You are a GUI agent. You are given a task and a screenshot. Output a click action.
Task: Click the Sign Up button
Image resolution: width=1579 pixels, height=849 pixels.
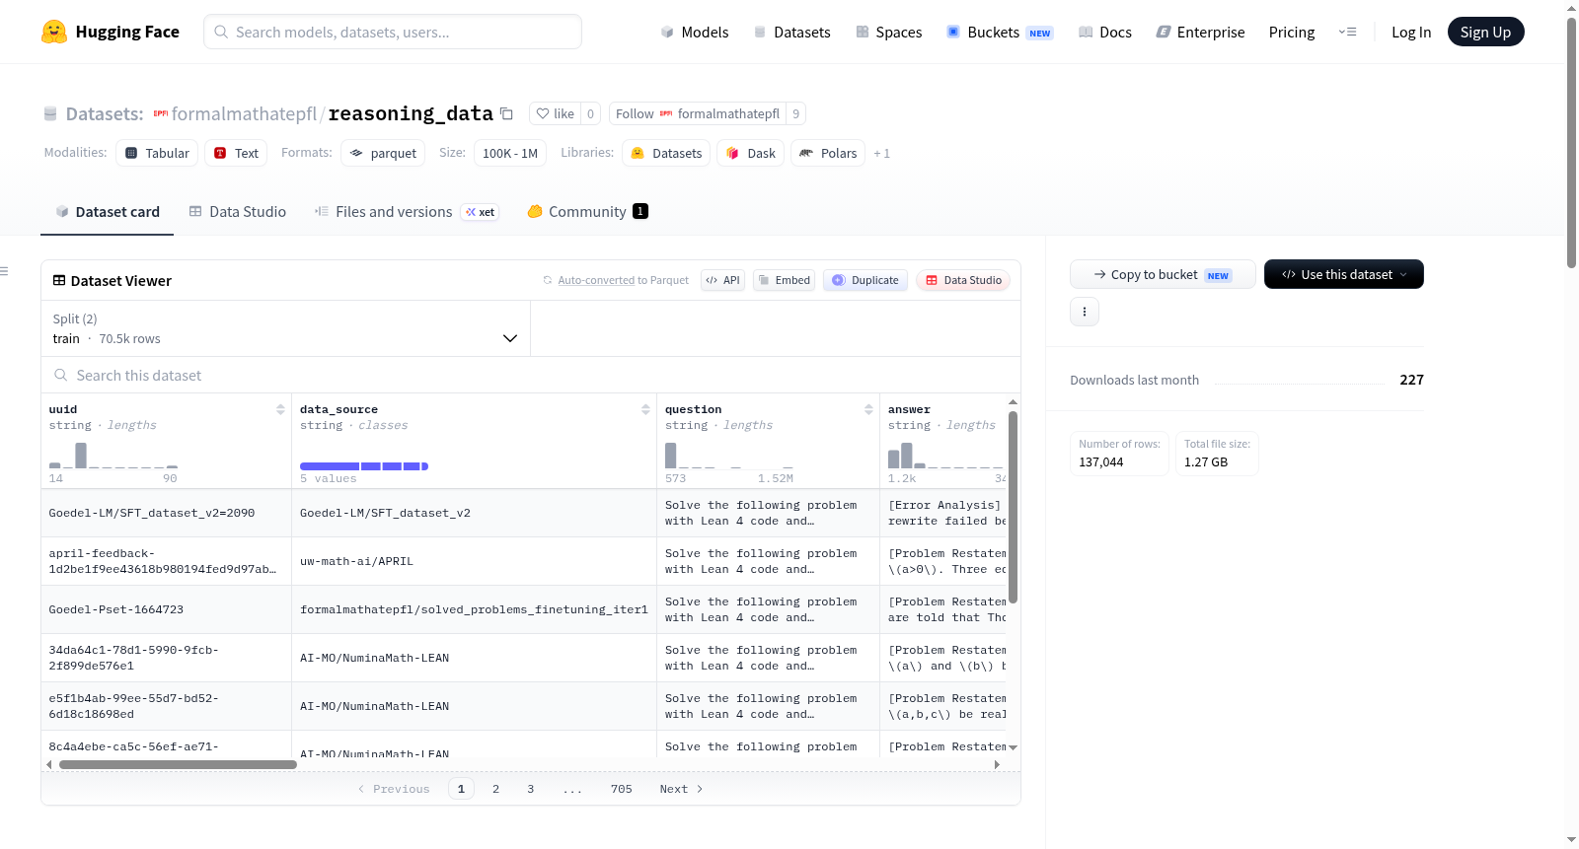coord(1485,32)
